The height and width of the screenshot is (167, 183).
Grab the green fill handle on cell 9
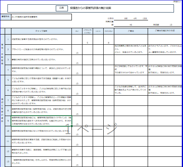coord(71,126)
